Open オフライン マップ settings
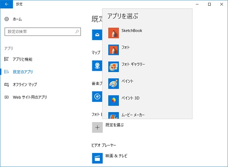The image size is (228, 167). pos(25,84)
